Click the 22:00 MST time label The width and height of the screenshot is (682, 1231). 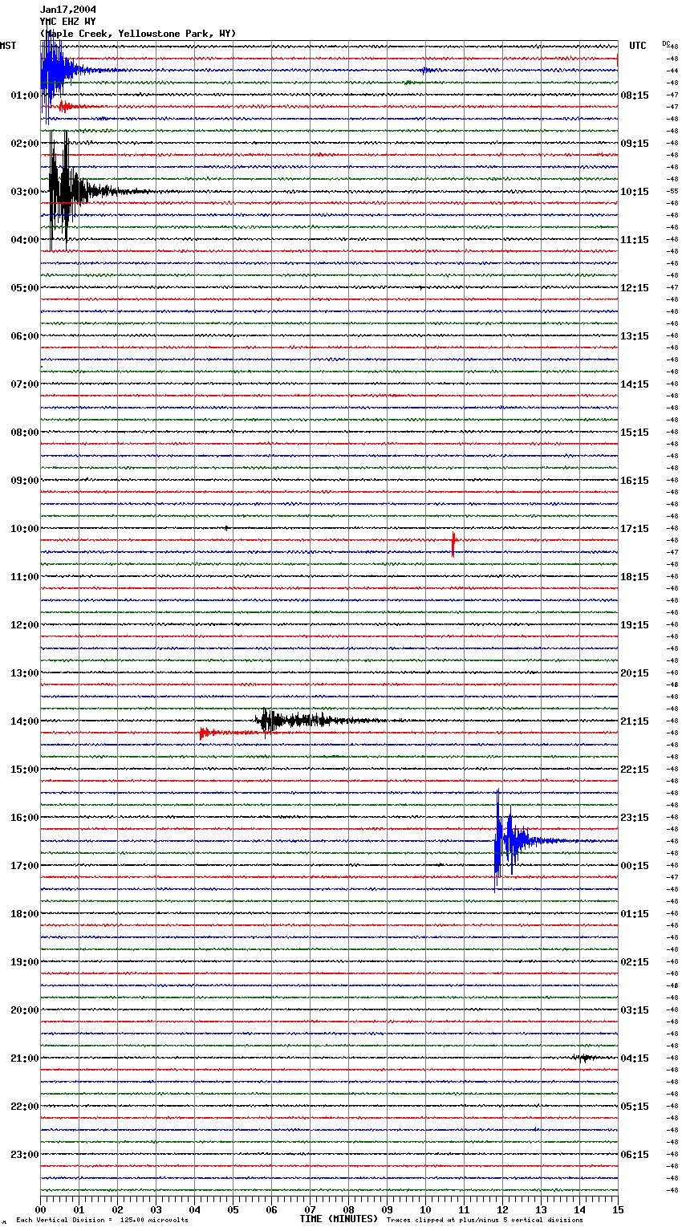(x=25, y=1106)
